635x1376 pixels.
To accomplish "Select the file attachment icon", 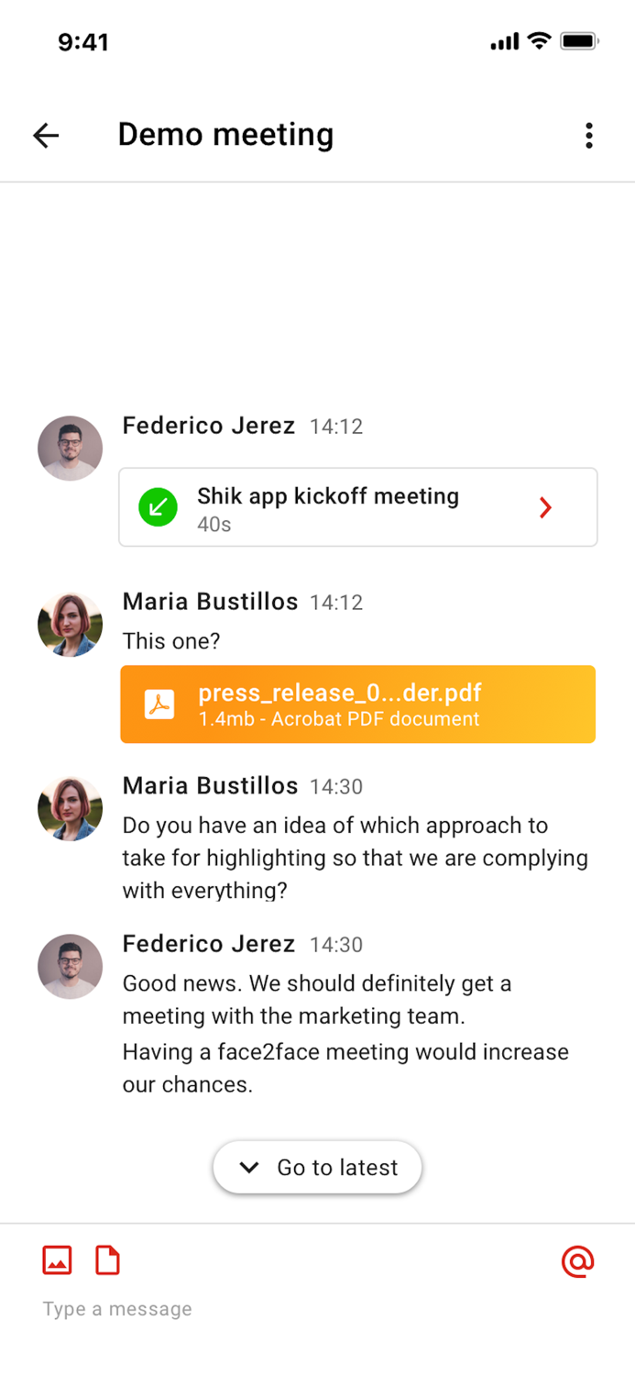I will 107,1259.
